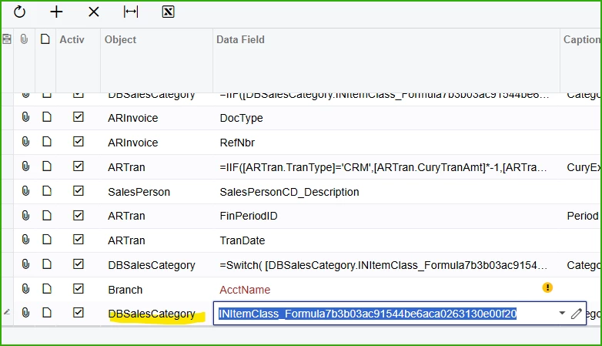
Task: Export grid to Excel icon
Action: (168, 12)
